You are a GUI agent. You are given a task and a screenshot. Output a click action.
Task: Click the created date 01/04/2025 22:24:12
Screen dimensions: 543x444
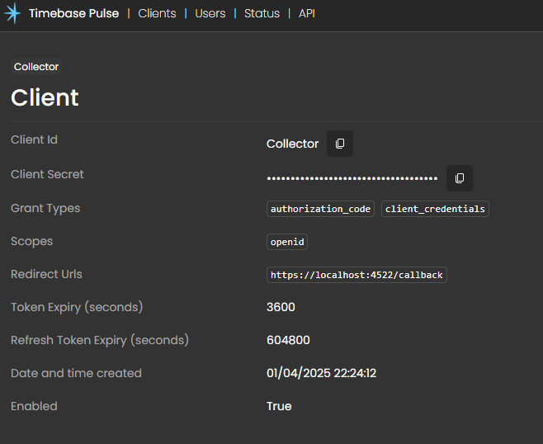coord(321,373)
